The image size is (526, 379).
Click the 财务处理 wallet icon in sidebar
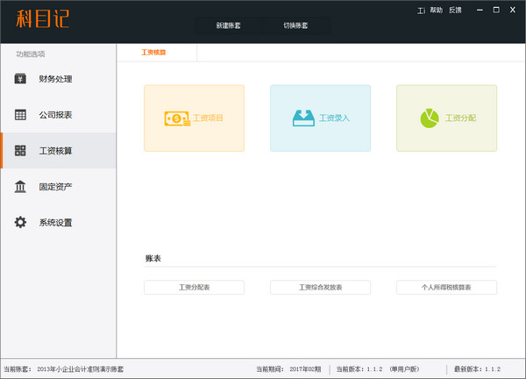(x=20, y=79)
